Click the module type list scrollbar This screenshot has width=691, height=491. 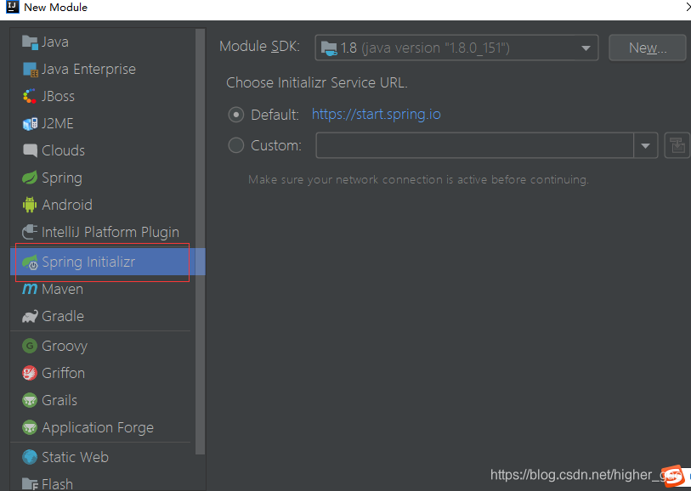coord(200,241)
